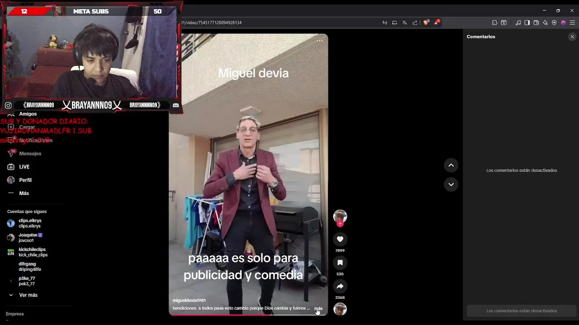
Task: Click the clips.elkrys avatar icon
Action: tap(11, 223)
